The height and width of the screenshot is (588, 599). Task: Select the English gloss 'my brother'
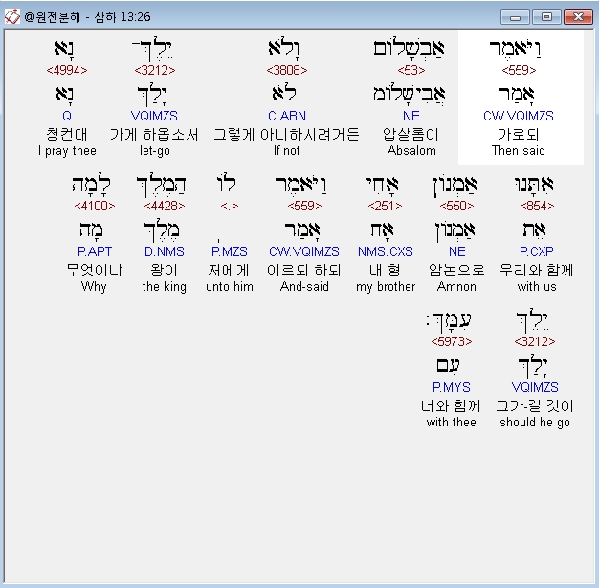coord(386,287)
